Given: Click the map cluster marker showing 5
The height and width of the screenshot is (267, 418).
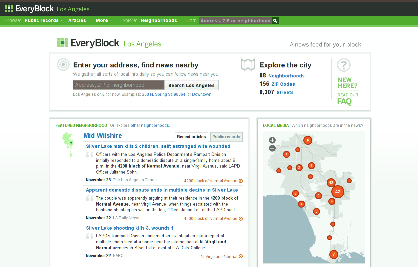Looking at the screenshot, I should pos(311,166).
